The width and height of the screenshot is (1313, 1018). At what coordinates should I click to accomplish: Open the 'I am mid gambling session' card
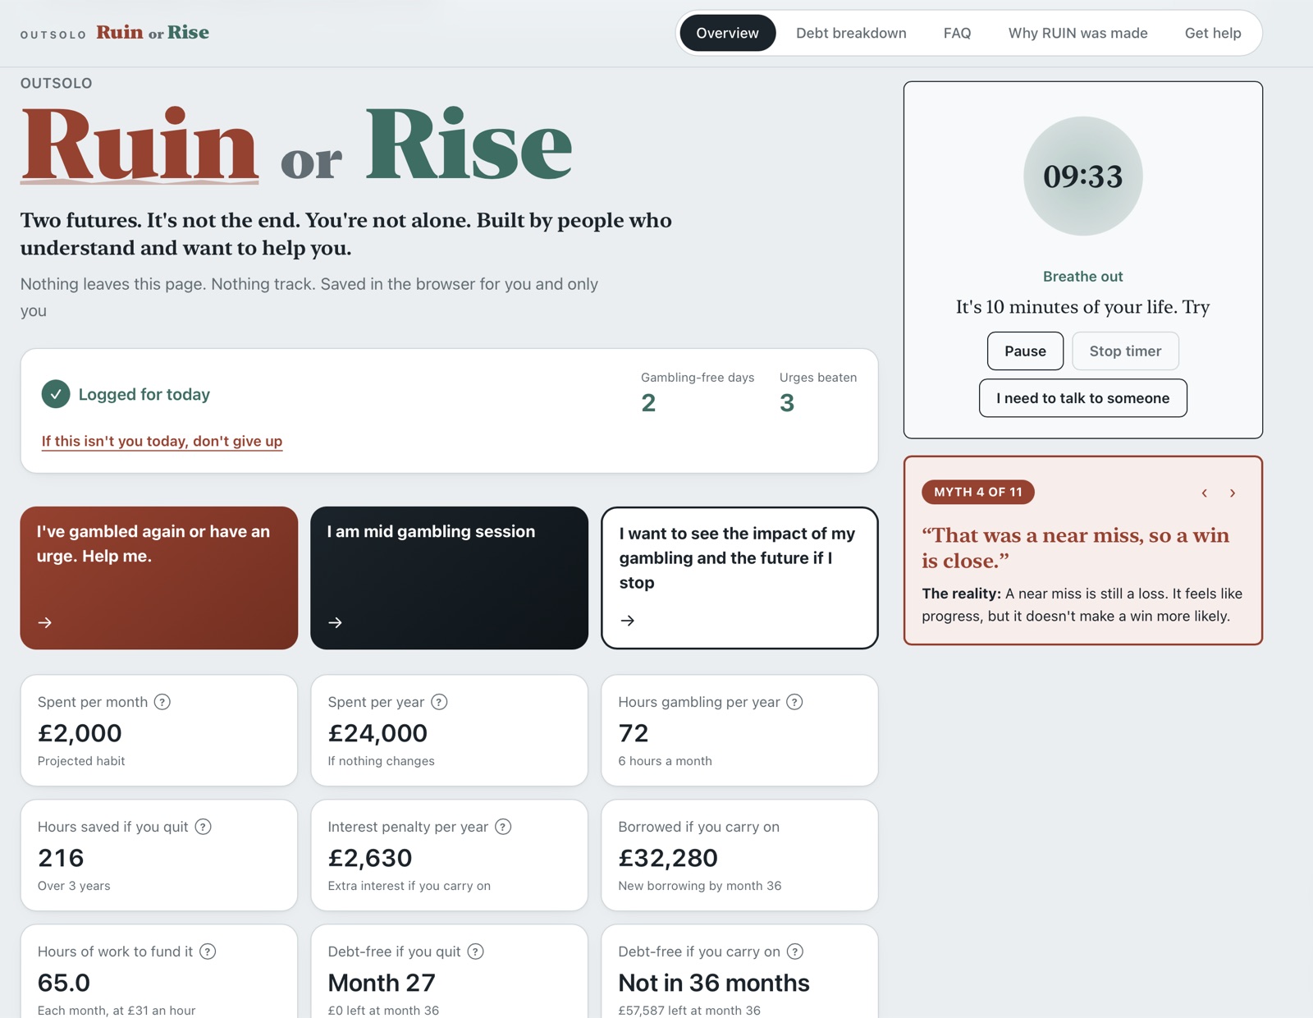(449, 578)
